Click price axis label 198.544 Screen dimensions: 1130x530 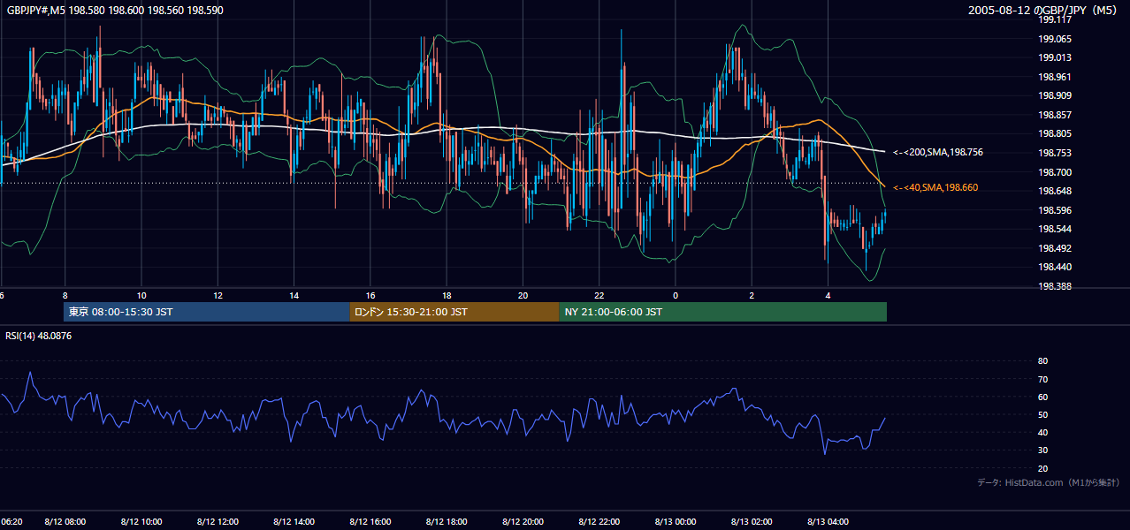tap(1055, 229)
